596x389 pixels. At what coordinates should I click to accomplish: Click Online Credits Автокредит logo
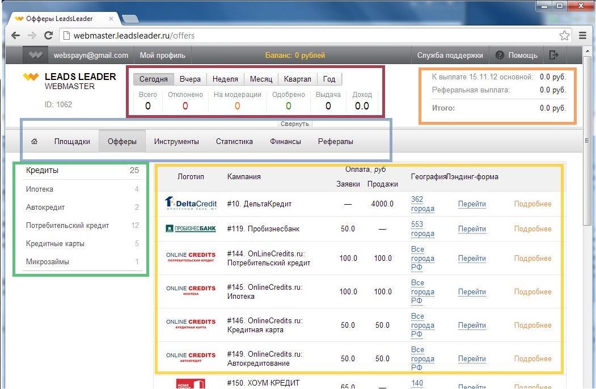click(191, 357)
